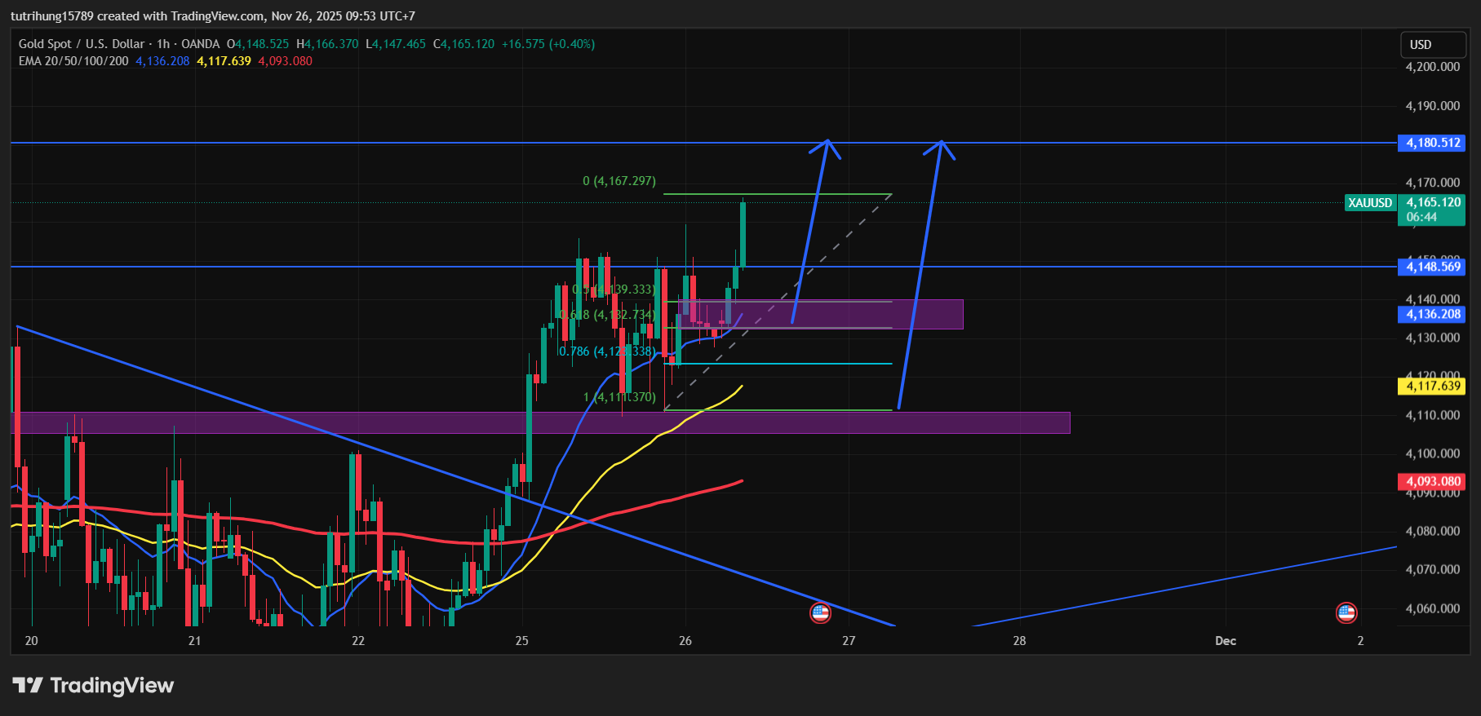Click the red 4,093.080 price axis label
1481x716 pixels.
[1432, 482]
